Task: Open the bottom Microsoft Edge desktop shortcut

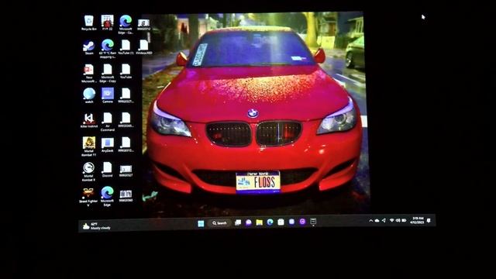Action: coord(107,196)
